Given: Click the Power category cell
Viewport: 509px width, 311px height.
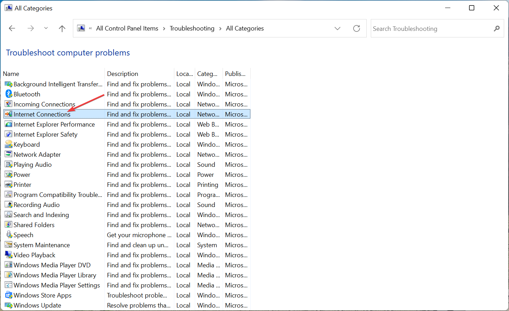Looking at the screenshot, I should pyautogui.click(x=206, y=175).
